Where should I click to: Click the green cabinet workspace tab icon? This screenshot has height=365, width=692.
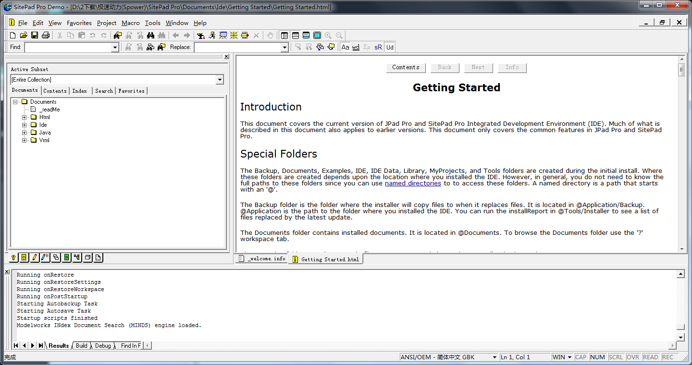coord(66,258)
